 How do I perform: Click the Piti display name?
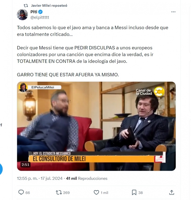(34, 12)
